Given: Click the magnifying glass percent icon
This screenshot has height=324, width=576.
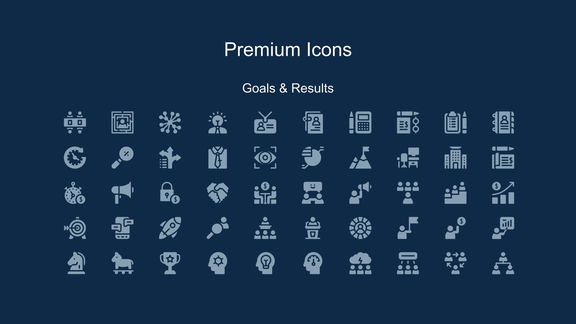Looking at the screenshot, I should (122, 157).
